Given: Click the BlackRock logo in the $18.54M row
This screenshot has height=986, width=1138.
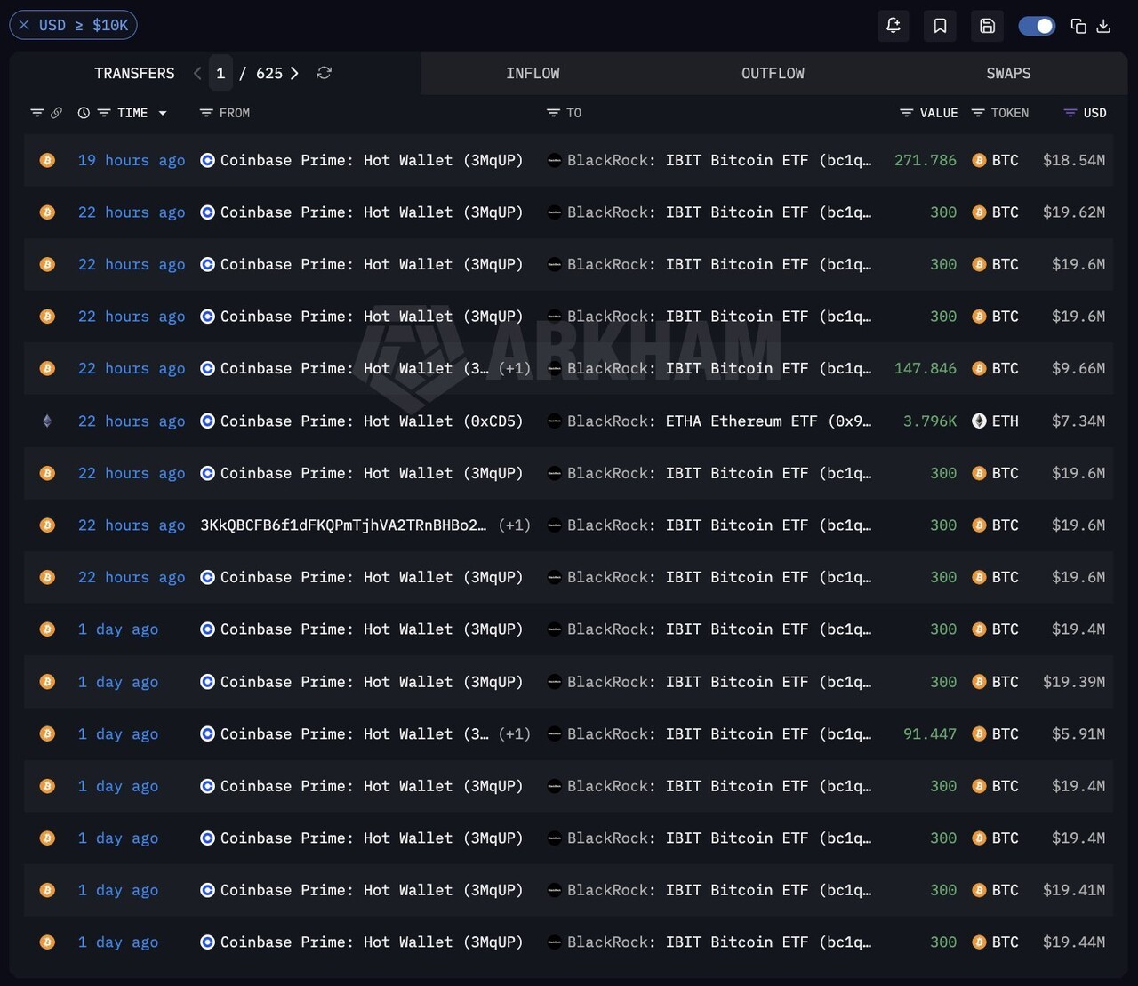Looking at the screenshot, I should [x=554, y=160].
